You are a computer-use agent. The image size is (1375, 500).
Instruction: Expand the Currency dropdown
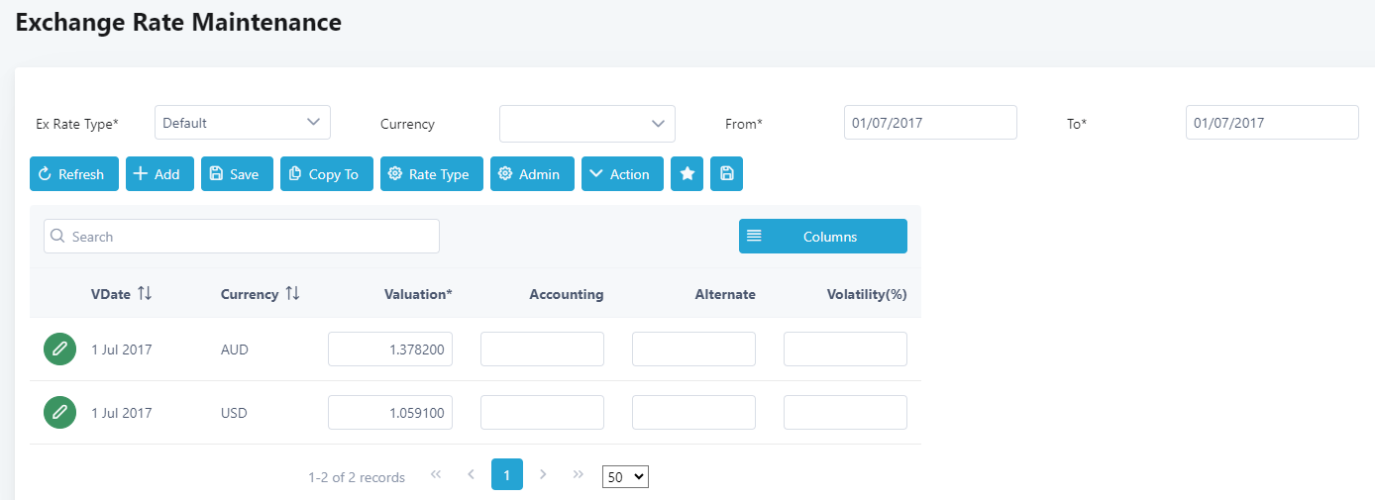pyautogui.click(x=586, y=124)
